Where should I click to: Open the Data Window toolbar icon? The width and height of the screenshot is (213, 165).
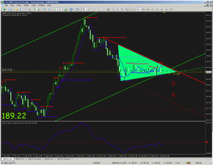[21, 10]
